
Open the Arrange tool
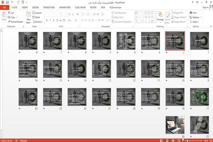(160, 17)
